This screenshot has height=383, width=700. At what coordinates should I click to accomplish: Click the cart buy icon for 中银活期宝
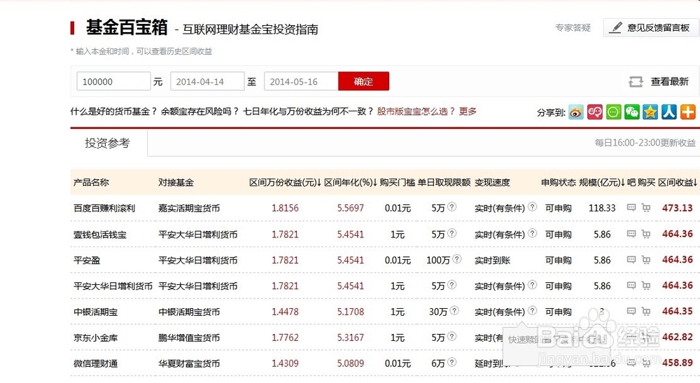pos(646,311)
